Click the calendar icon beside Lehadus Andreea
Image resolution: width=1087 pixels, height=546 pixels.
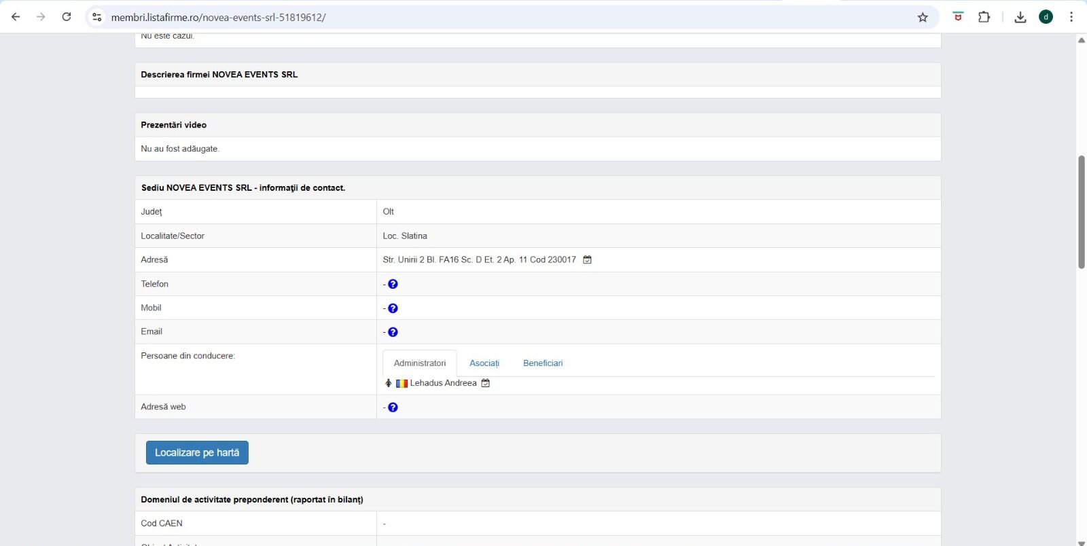486,383
